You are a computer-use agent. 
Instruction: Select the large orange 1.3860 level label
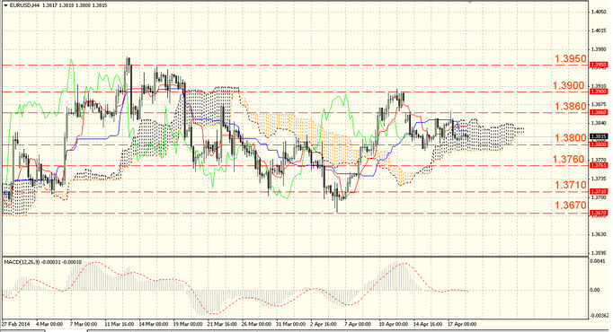[571, 106]
